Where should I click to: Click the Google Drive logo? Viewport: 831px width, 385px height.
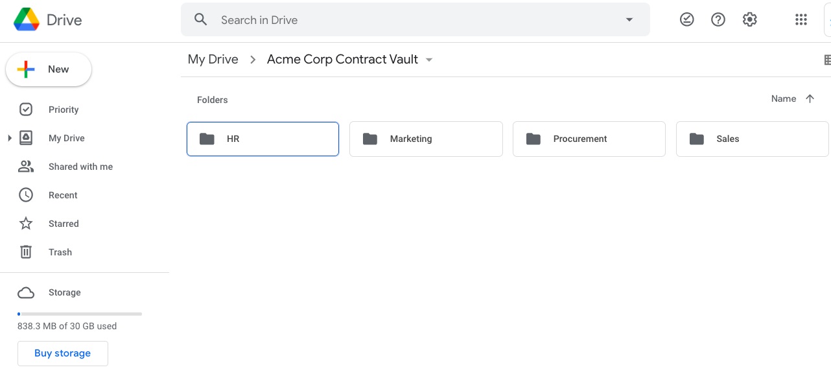27,19
